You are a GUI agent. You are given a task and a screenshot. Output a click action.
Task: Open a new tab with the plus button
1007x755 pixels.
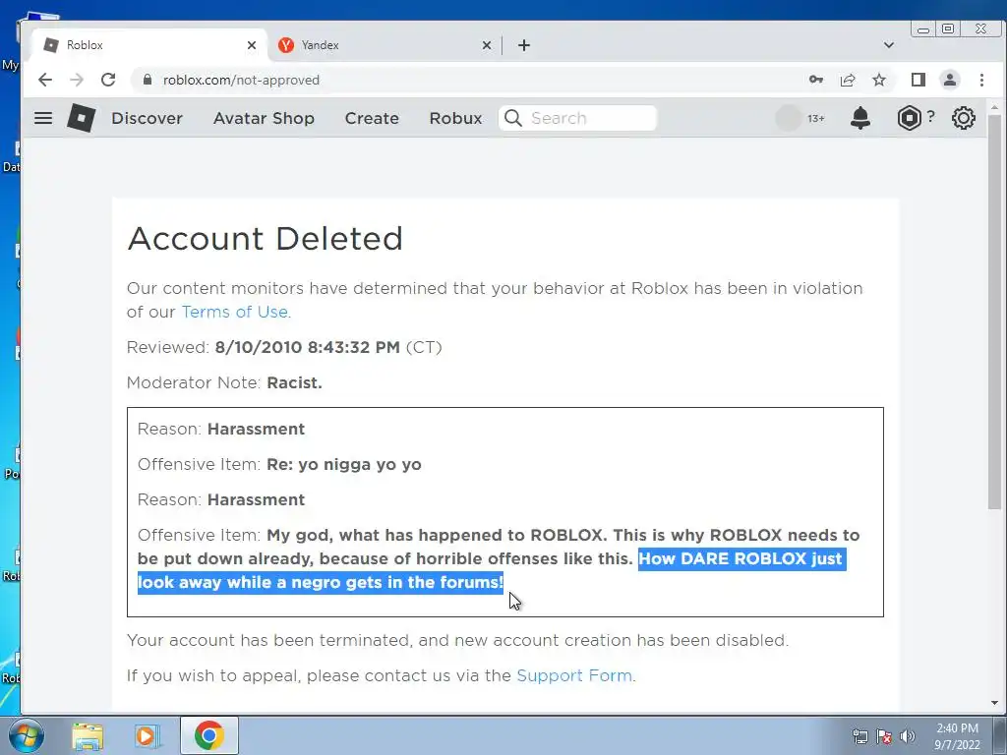(x=524, y=45)
